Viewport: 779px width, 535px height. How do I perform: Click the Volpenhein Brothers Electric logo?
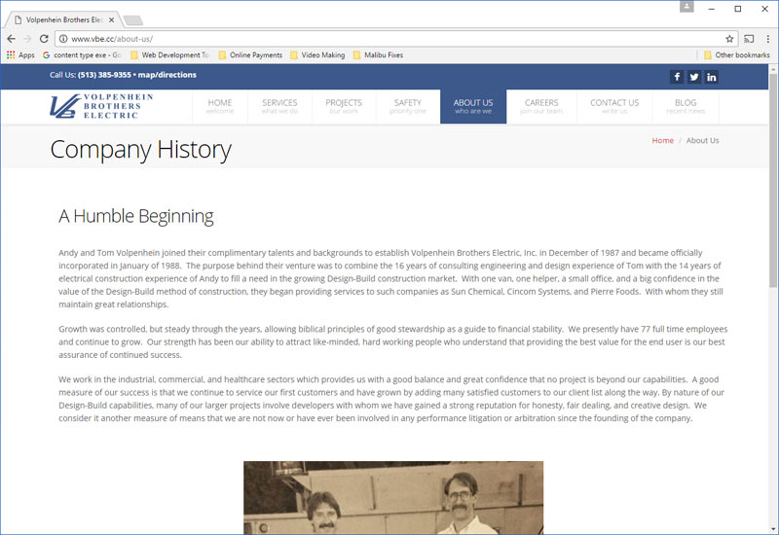coord(101,106)
